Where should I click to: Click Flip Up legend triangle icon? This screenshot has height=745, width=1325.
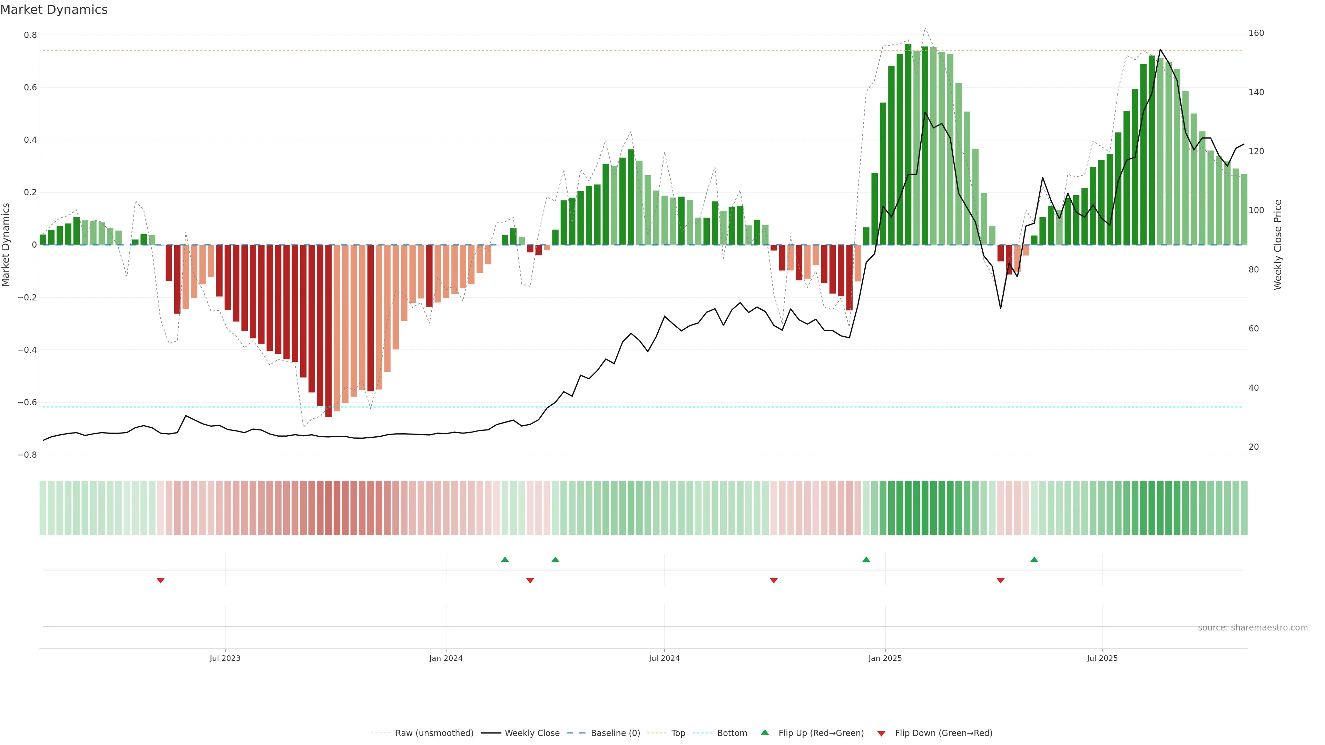coord(765,732)
